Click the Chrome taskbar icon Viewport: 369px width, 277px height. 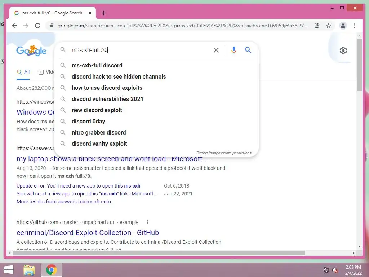point(52,270)
